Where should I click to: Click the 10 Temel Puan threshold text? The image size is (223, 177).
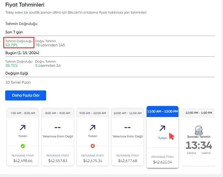coord(18,82)
